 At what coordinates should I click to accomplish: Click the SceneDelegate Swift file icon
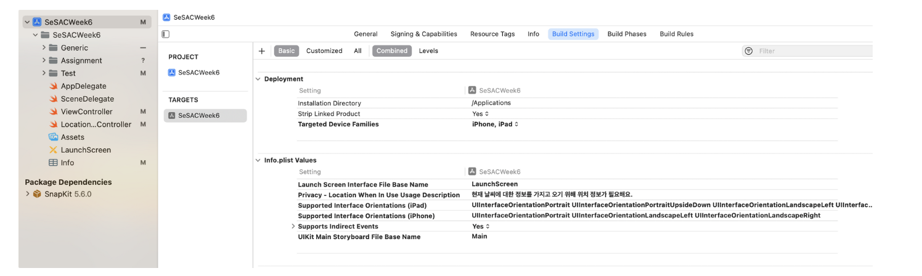tap(54, 99)
